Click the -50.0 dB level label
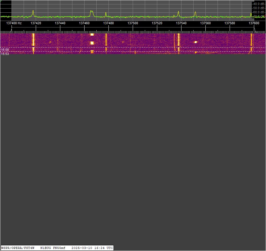266x251 pixels. 258,8
